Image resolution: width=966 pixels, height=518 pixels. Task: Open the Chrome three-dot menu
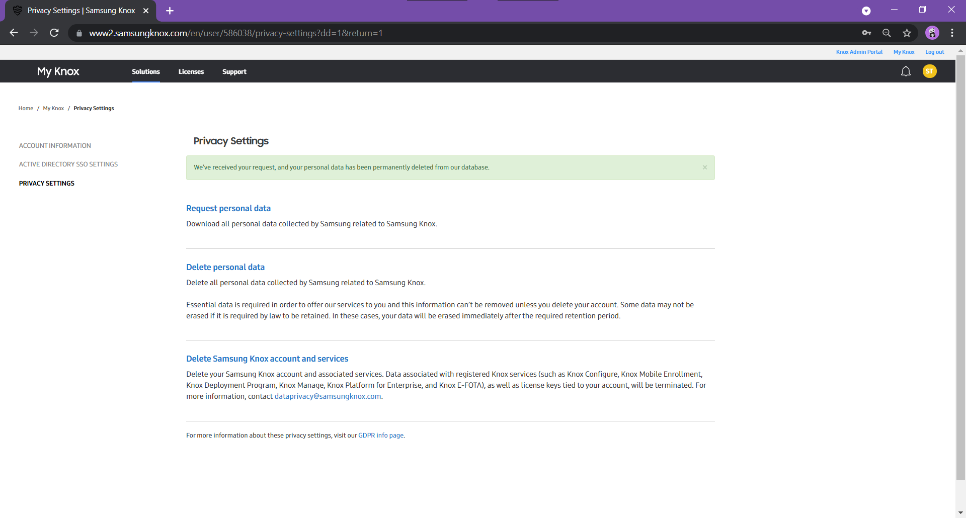coord(952,33)
